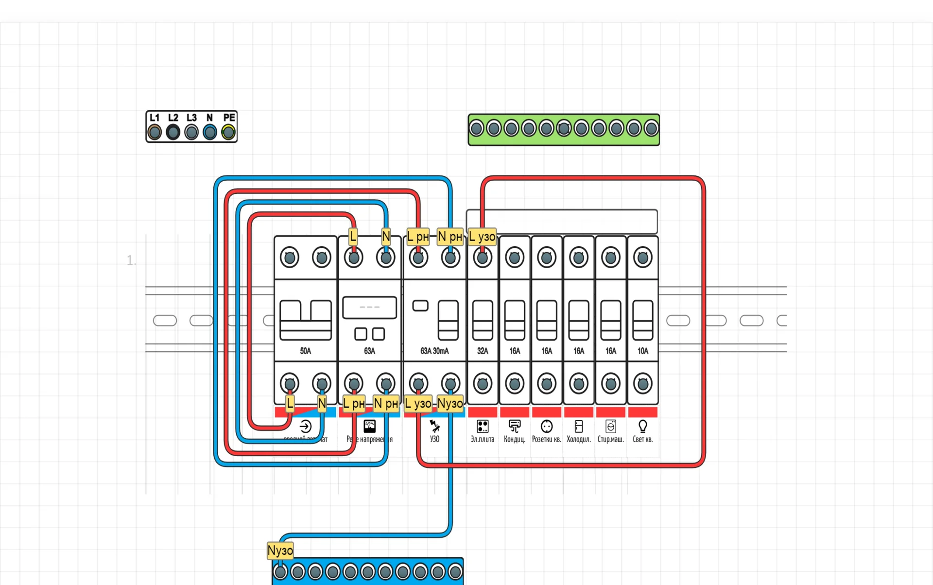Toggle the Холодил. 16A breaker switch

[x=579, y=320]
